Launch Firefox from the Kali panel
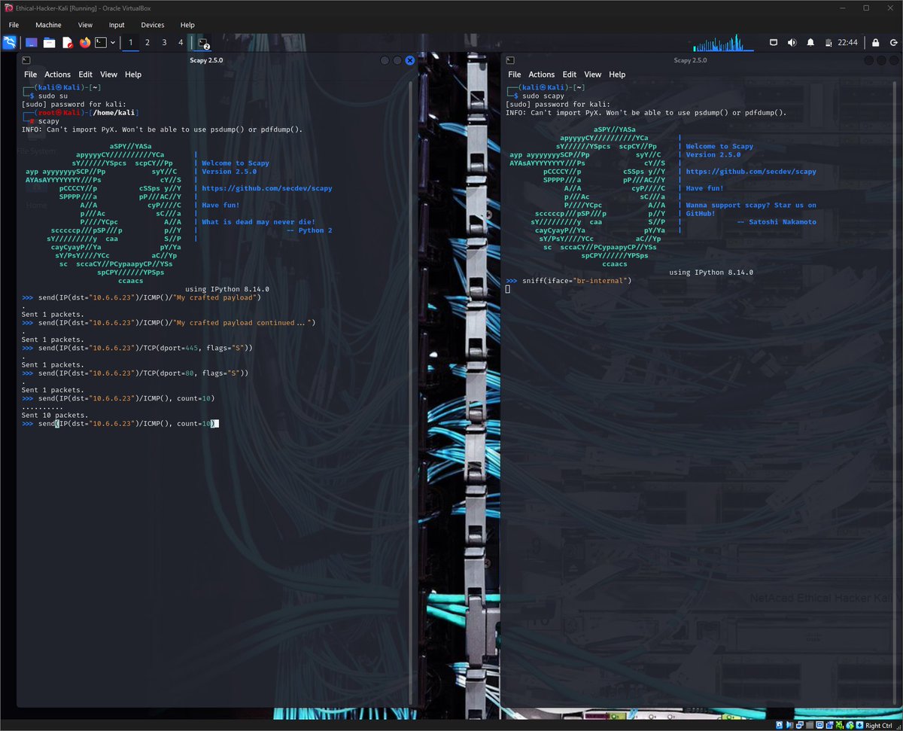Viewport: 903px width, 731px height. (x=85, y=43)
